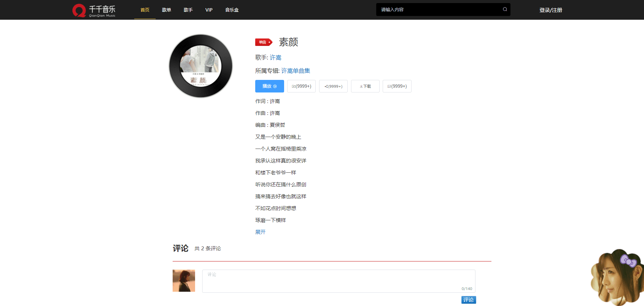
Task: Select the share icon on the song page
Action: (327, 86)
